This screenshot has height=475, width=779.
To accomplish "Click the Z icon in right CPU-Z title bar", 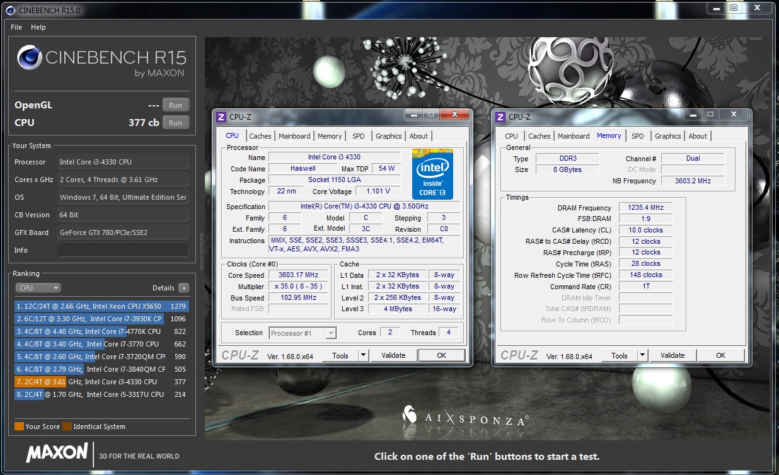I will point(500,117).
